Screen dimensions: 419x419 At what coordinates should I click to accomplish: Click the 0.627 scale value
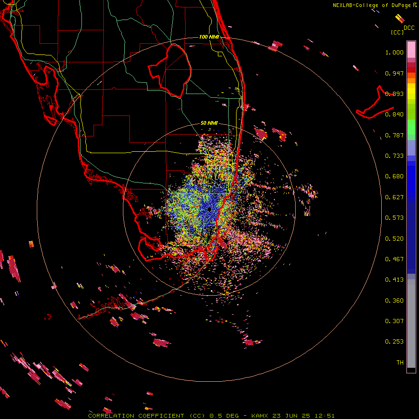[x=394, y=197]
